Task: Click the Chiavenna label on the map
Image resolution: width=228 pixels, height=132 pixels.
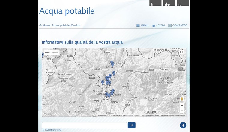Action: (134, 55)
